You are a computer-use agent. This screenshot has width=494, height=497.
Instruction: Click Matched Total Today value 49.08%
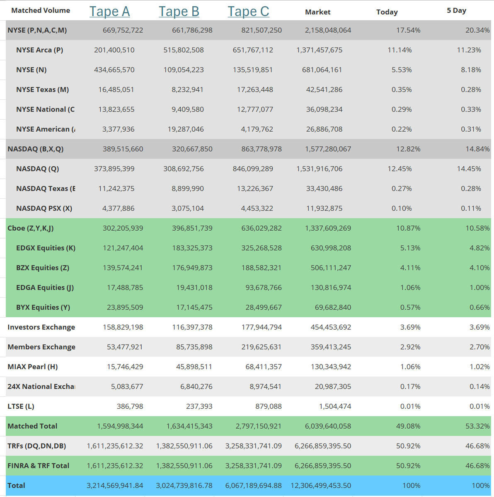coord(408,426)
